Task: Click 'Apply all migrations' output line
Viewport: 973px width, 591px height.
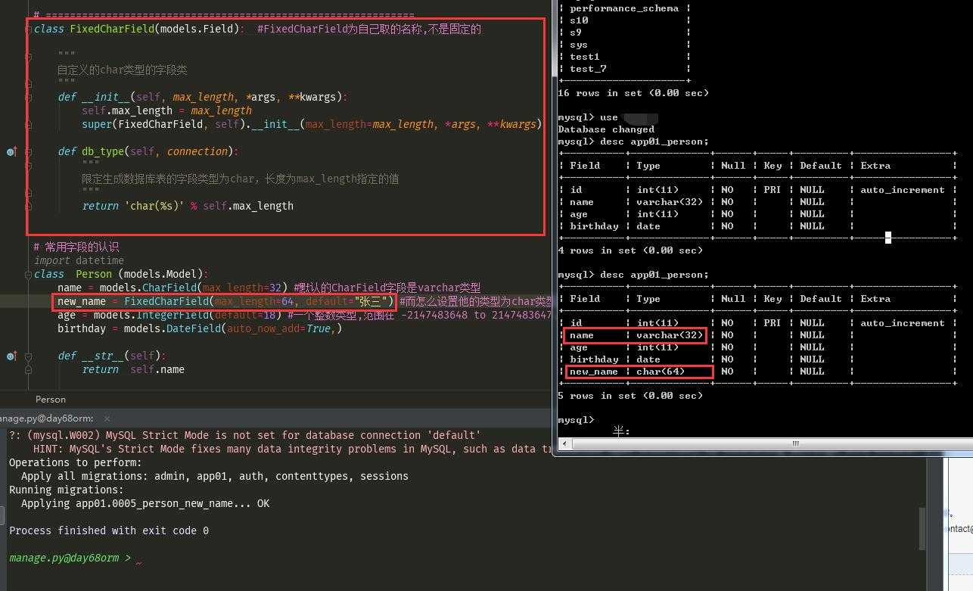Action: tap(215, 476)
